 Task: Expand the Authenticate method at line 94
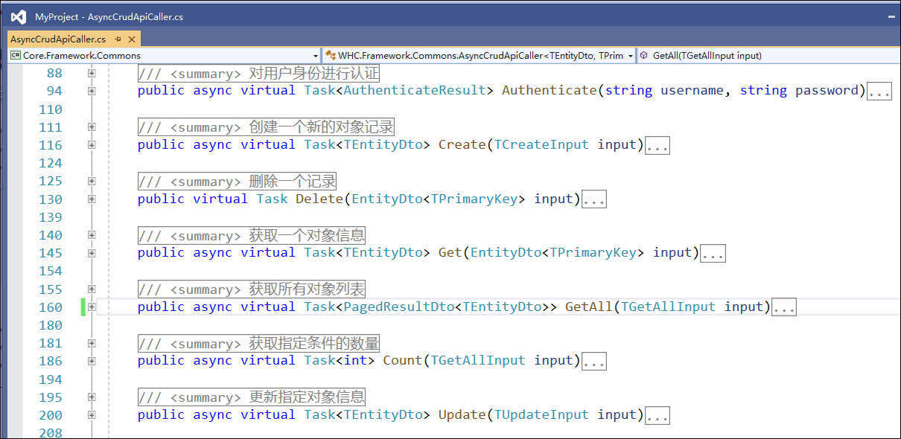point(92,91)
